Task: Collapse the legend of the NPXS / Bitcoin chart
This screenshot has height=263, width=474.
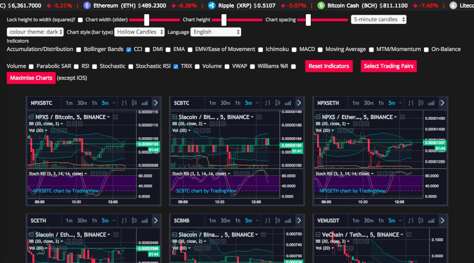Action: 31,117
